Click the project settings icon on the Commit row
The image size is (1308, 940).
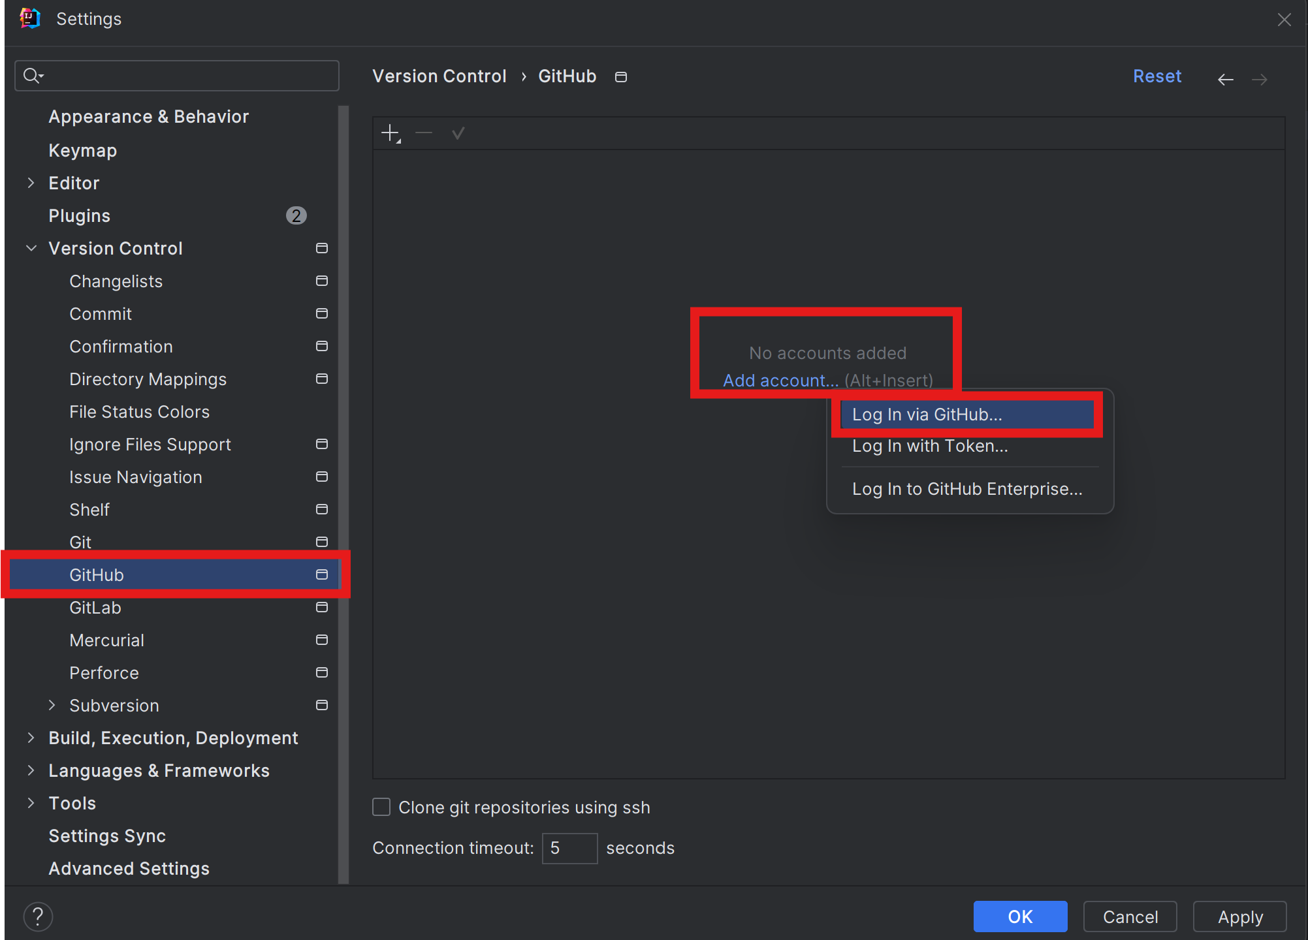click(x=322, y=314)
